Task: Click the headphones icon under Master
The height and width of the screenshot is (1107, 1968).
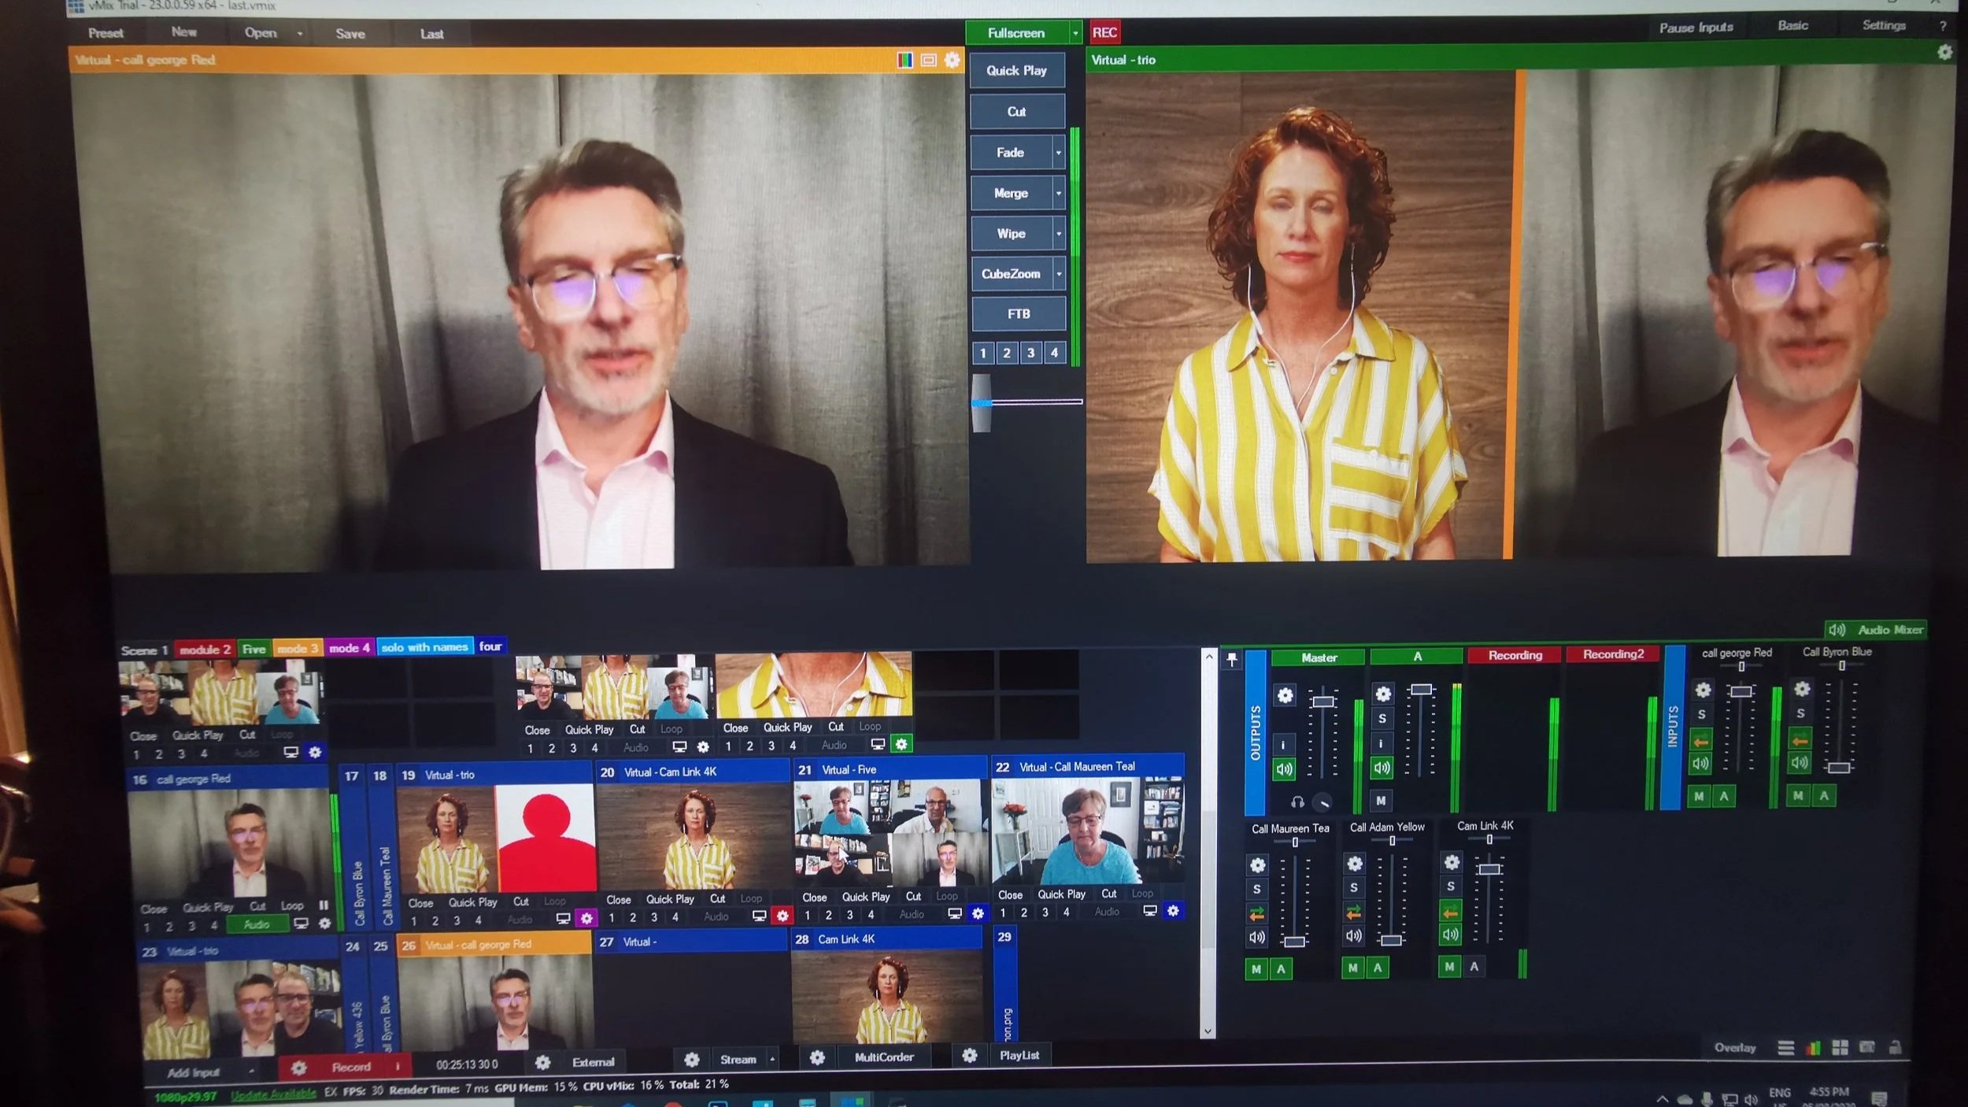Action: [1297, 802]
